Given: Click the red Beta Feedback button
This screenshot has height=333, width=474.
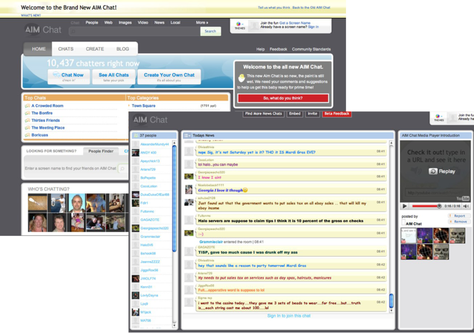Looking at the screenshot, I should pyautogui.click(x=337, y=114).
